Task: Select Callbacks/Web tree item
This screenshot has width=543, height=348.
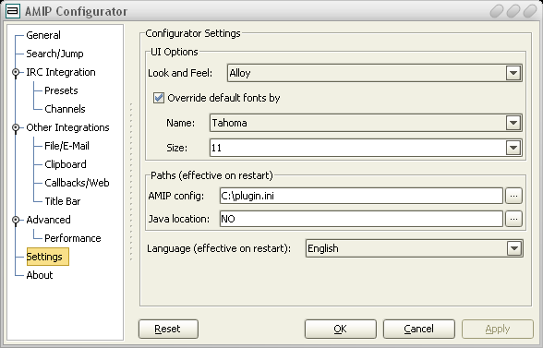Action: click(x=77, y=183)
